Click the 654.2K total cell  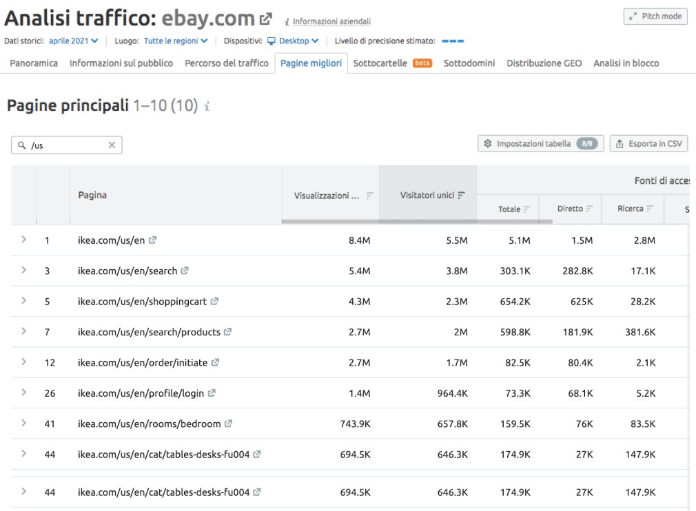click(515, 302)
